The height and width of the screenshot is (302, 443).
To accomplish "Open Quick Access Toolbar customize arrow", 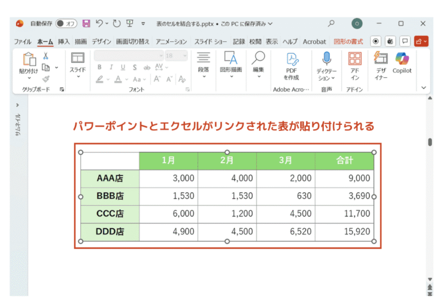I will click(x=143, y=24).
